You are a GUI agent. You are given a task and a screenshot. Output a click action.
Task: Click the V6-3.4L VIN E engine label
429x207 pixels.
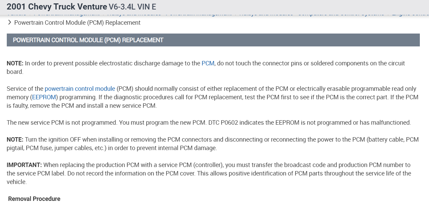132,6
